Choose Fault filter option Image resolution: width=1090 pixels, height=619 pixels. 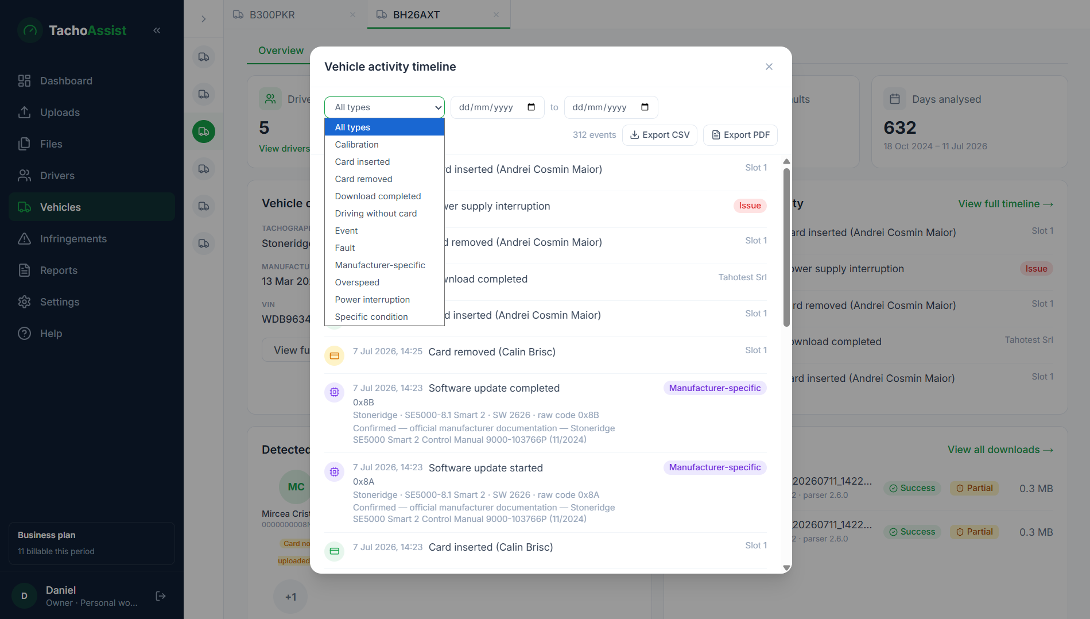click(385, 248)
